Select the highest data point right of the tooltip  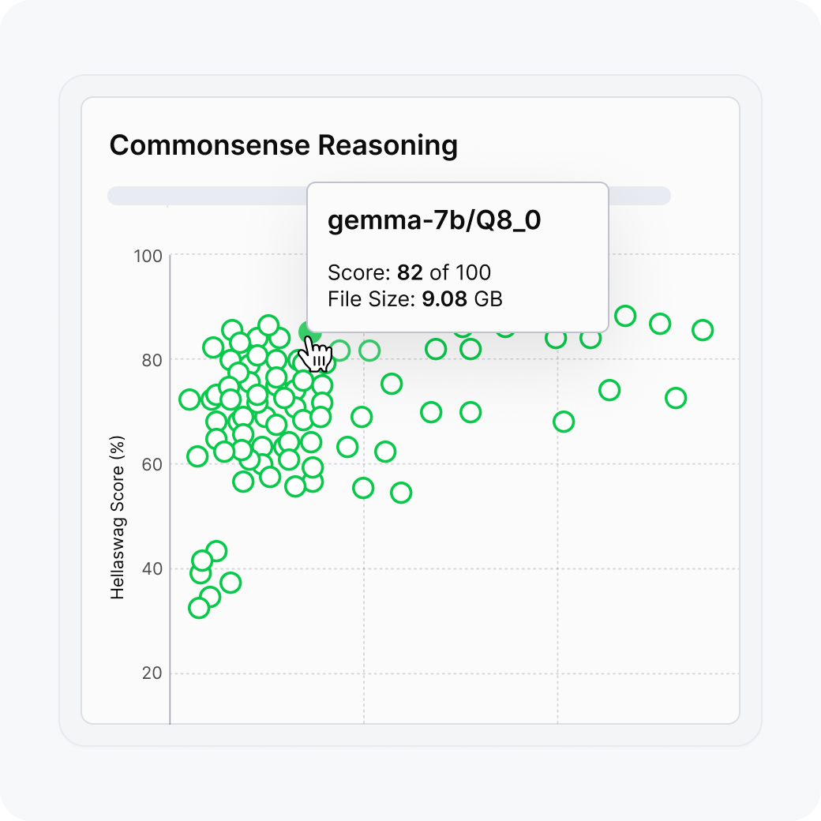(x=625, y=317)
